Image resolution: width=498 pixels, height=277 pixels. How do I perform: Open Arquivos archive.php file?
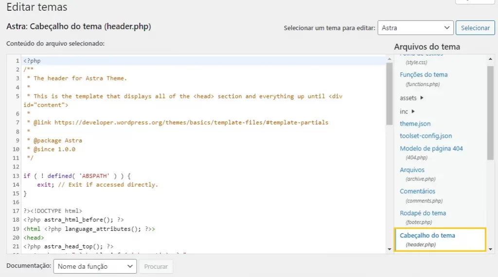[x=412, y=170]
